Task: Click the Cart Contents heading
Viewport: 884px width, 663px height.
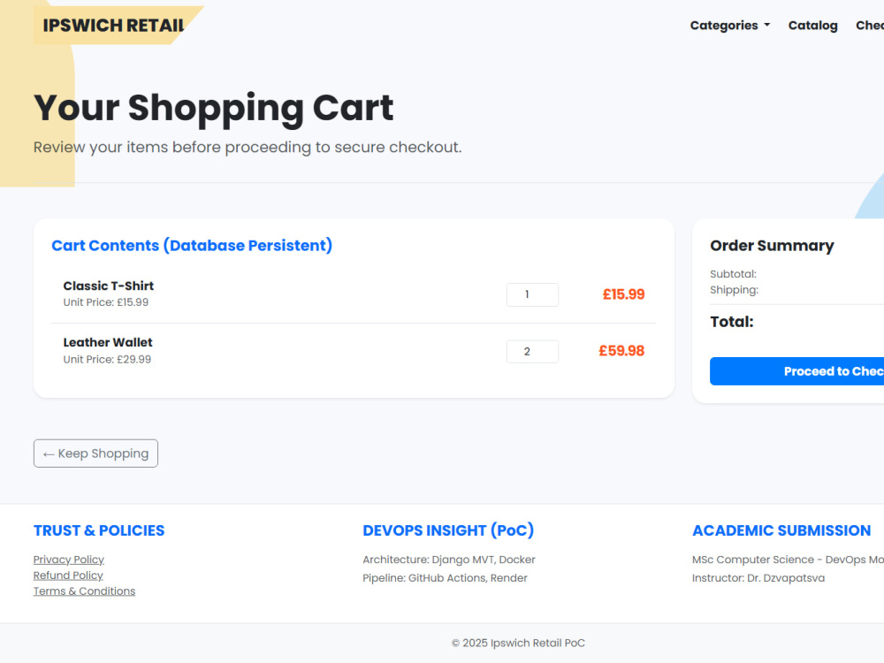Action: (192, 245)
